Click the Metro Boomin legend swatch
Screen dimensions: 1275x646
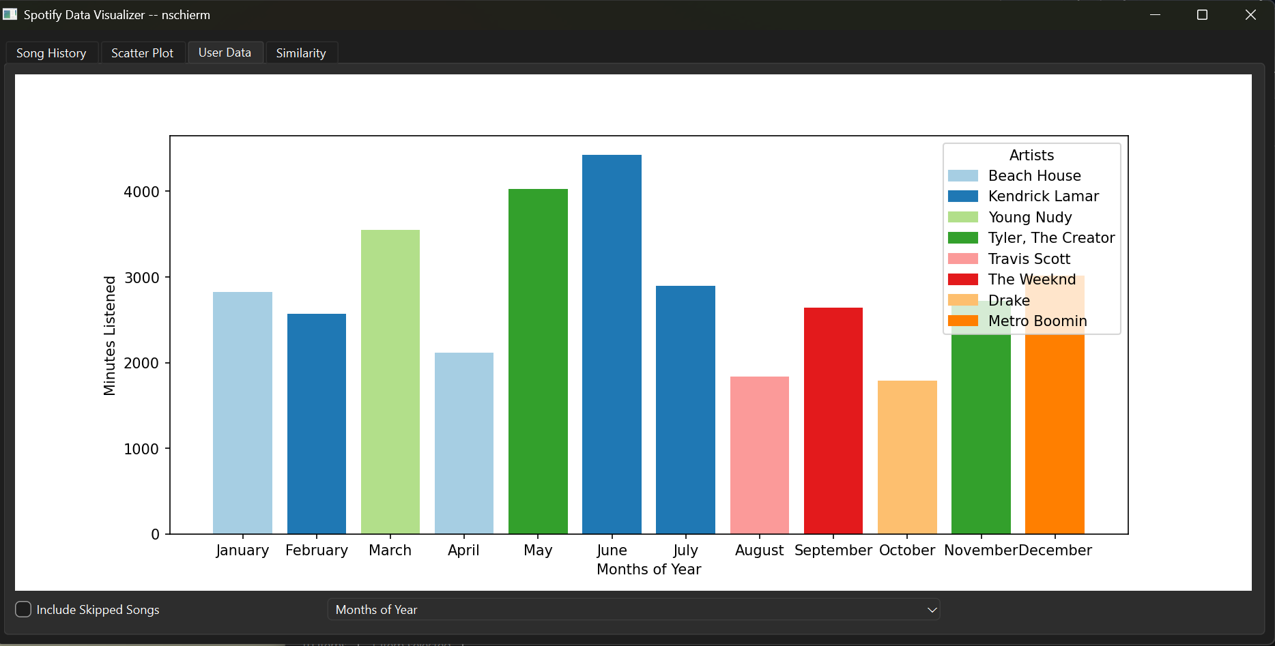[963, 321]
